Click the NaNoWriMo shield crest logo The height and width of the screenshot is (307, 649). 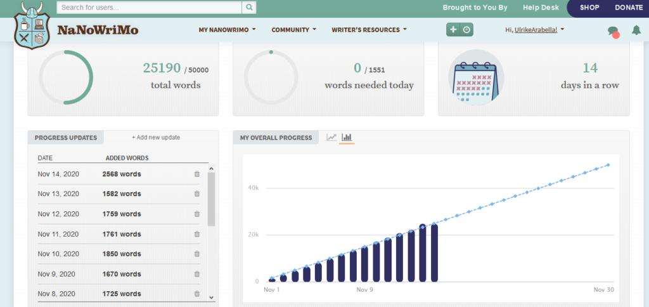[x=32, y=25]
